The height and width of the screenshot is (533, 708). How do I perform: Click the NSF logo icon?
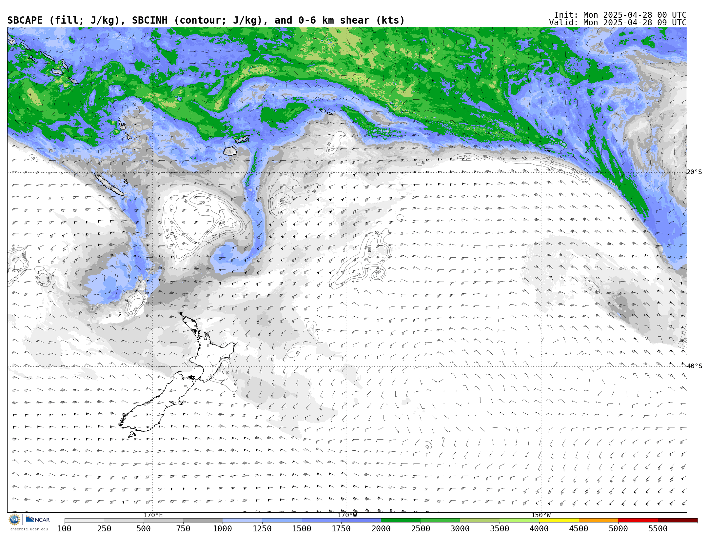[14, 520]
